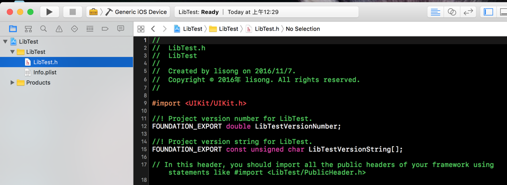
Task: Switch to the Assistant editor
Action: click(452, 12)
